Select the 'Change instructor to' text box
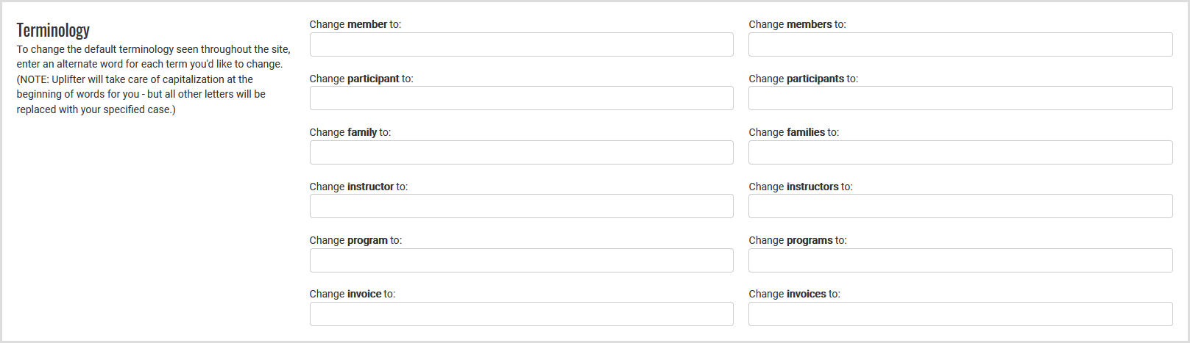The height and width of the screenshot is (343, 1190). [x=521, y=206]
